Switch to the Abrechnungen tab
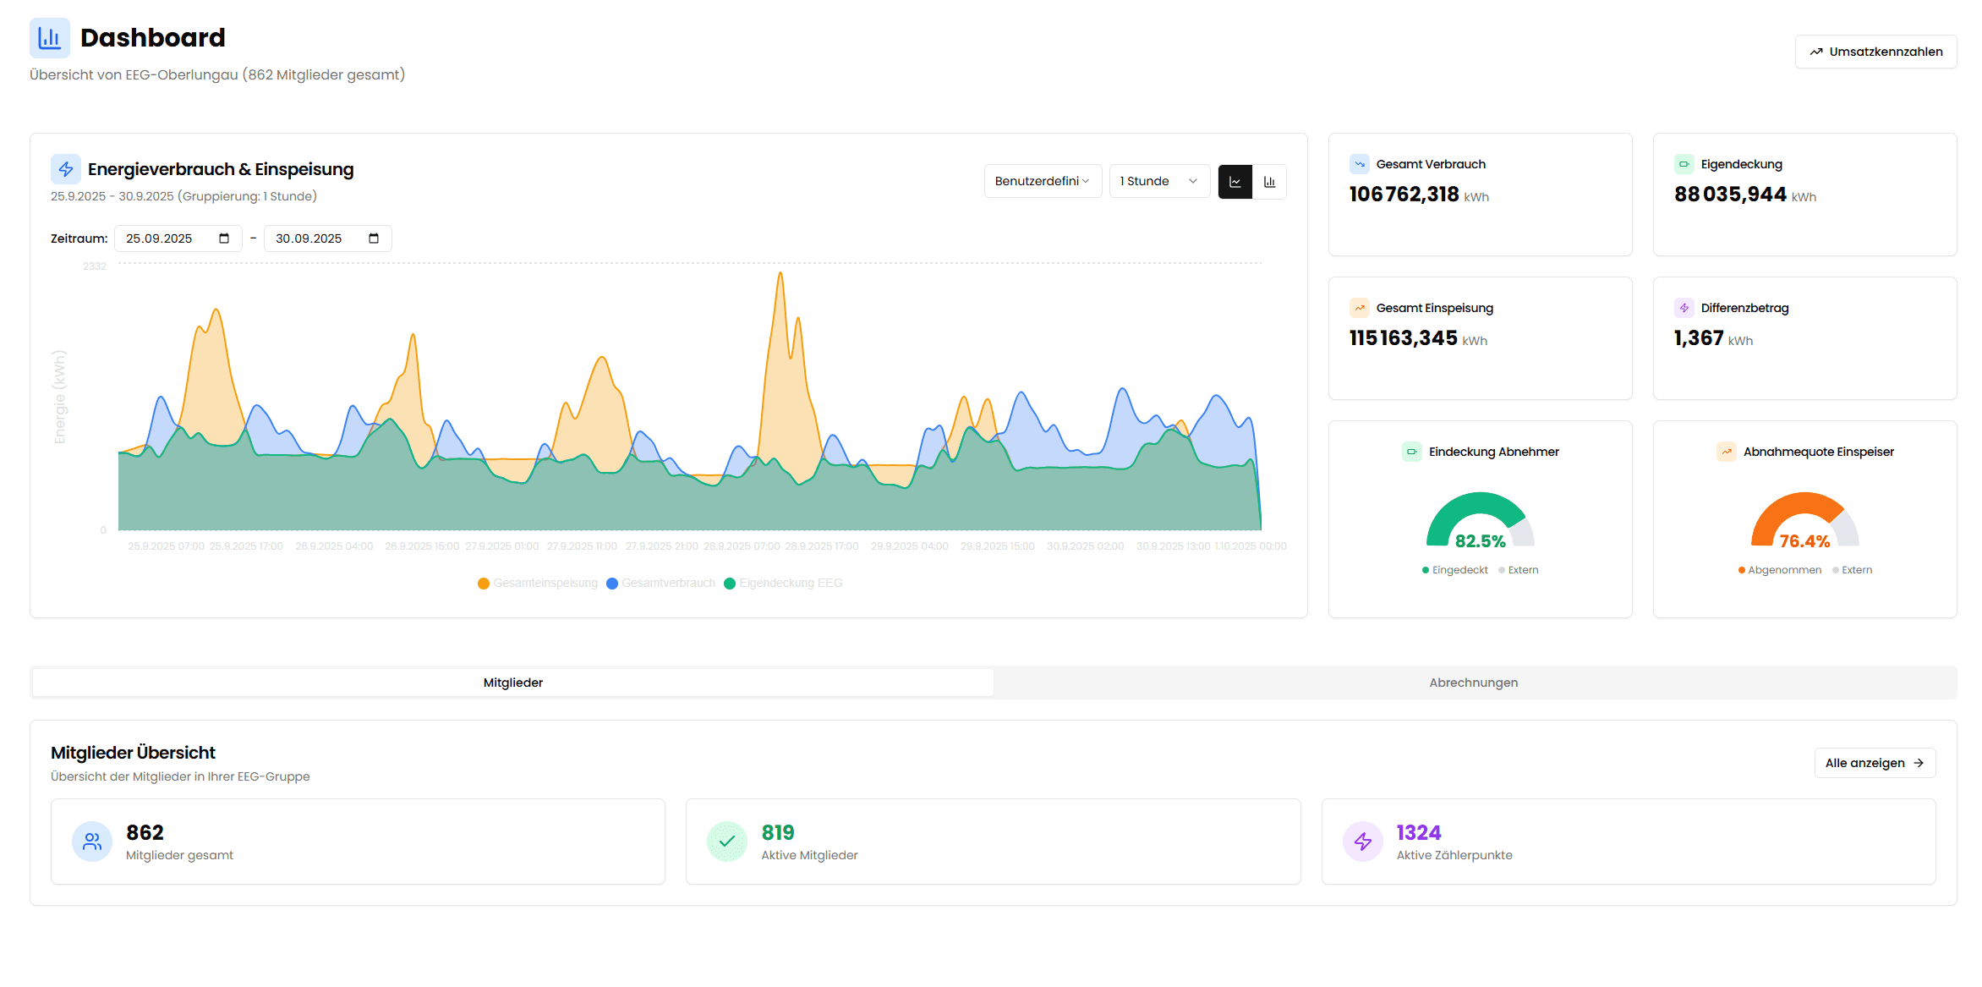The height and width of the screenshot is (987, 1982). coord(1473,682)
